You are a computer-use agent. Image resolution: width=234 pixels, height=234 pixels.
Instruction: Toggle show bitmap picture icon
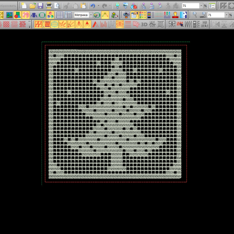(10, 15)
